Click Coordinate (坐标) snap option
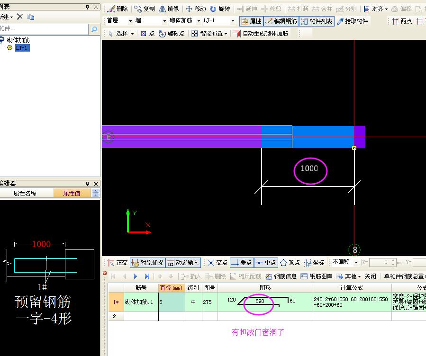Screen dimensions: 426x356 click(x=314, y=262)
